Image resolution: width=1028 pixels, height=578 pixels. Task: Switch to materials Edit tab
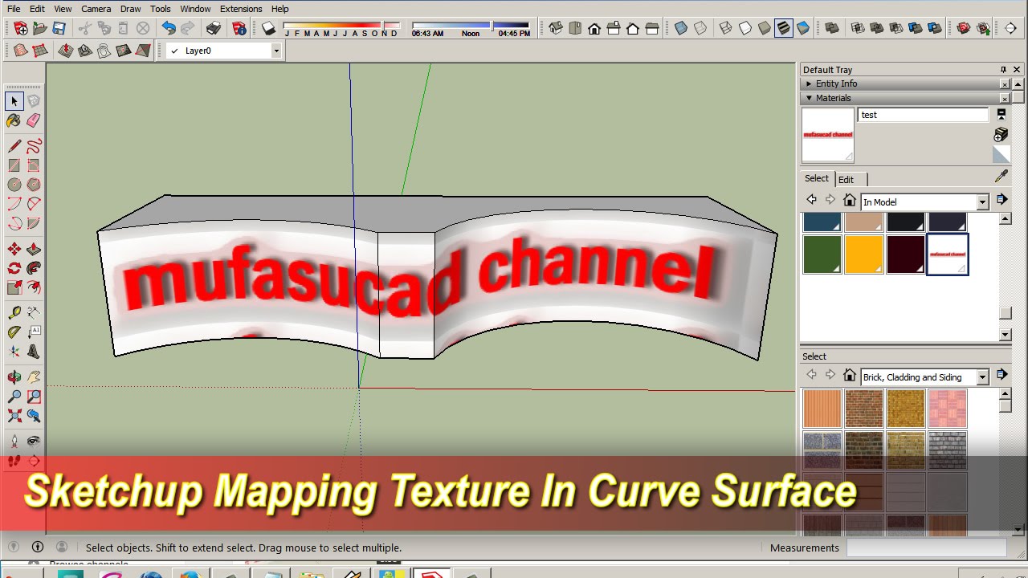pos(846,180)
